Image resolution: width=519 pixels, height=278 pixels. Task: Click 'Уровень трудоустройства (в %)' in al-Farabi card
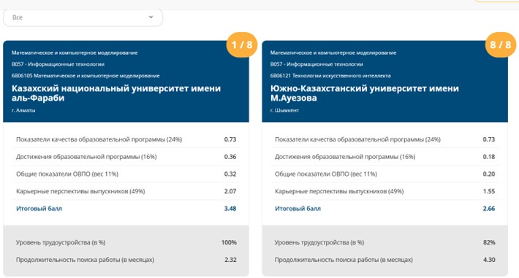point(61,242)
